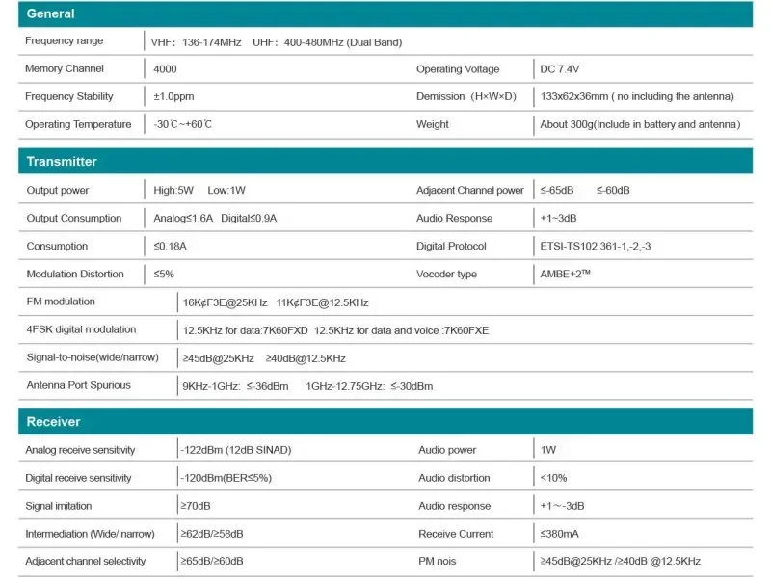
Task: Click the VHF 136-174MHz value
Action: 196,42
